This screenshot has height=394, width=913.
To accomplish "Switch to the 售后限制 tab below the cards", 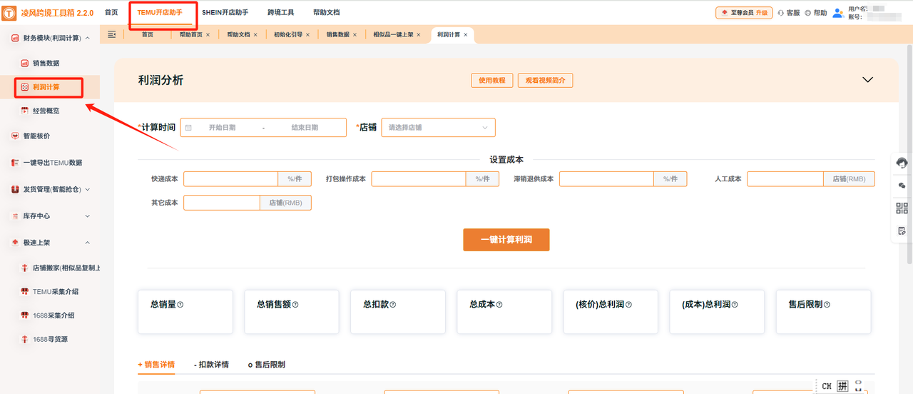I will pyautogui.click(x=266, y=365).
